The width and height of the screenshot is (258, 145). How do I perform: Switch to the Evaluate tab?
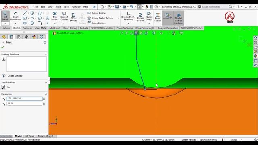(84, 28)
